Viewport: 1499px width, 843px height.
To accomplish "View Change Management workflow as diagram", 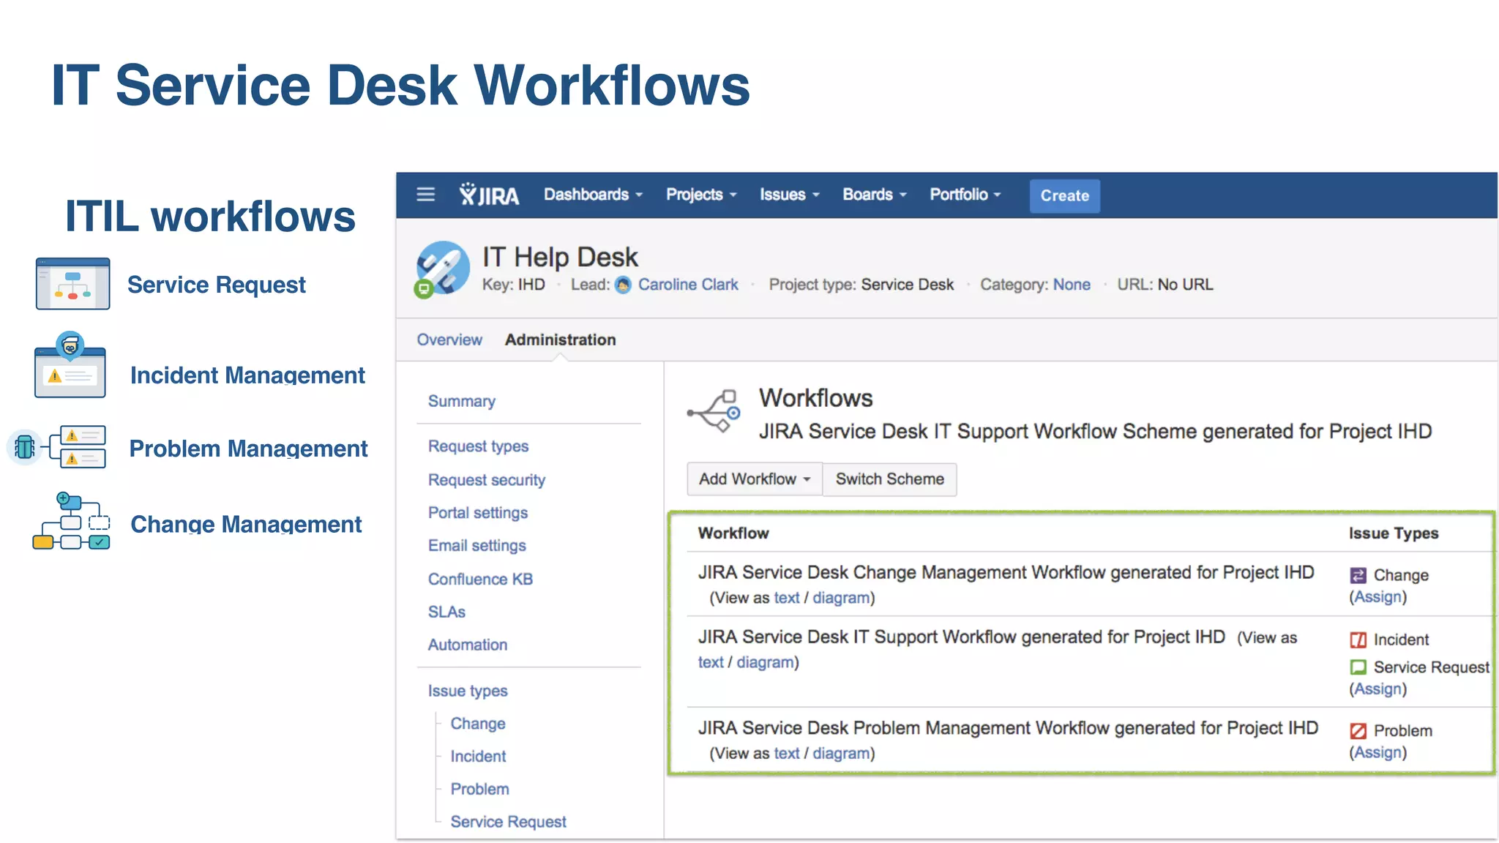I will click(x=840, y=598).
